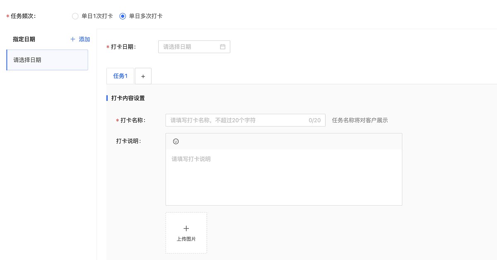The width and height of the screenshot is (497, 260).
Task: Click the 任务频次 label
Action: click(23, 16)
